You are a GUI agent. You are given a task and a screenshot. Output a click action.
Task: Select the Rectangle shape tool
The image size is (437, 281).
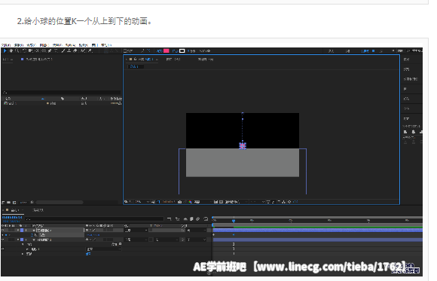pyautogui.click(x=44, y=50)
